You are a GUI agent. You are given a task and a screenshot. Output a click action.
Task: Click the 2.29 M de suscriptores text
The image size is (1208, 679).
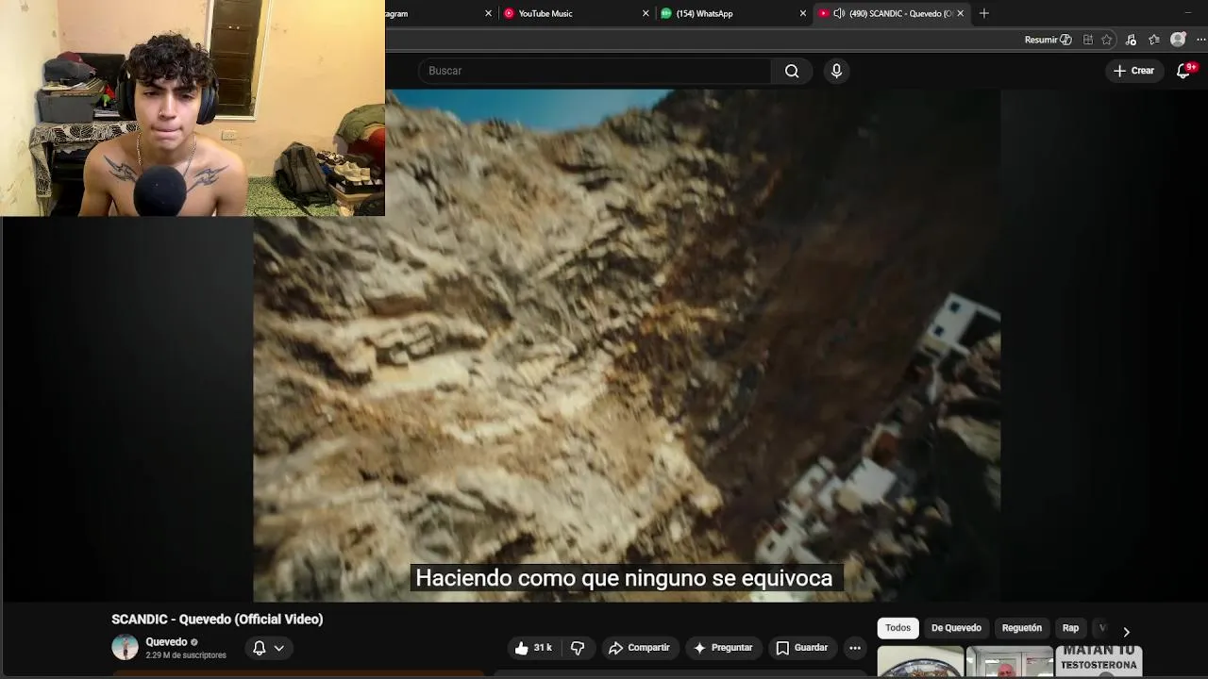(x=186, y=655)
